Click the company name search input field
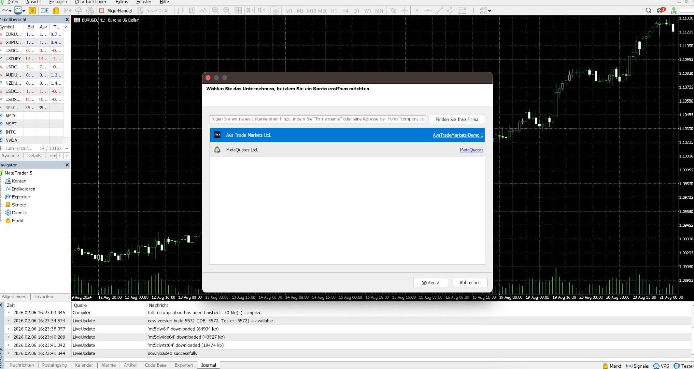Viewport: 694px width, 369px height. tap(317, 119)
